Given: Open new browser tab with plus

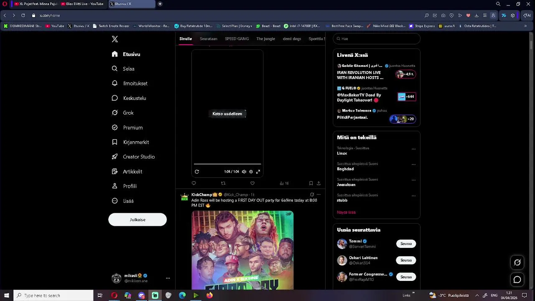Looking at the screenshot, I should pos(160,4).
